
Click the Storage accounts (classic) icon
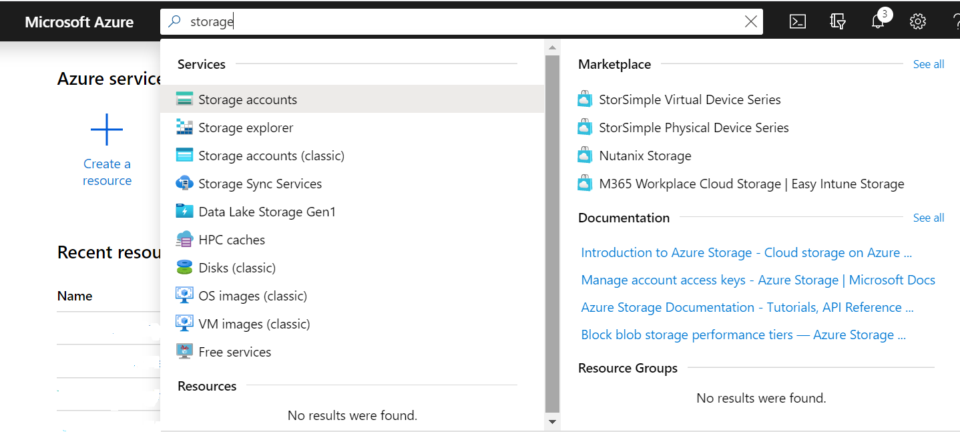(184, 156)
